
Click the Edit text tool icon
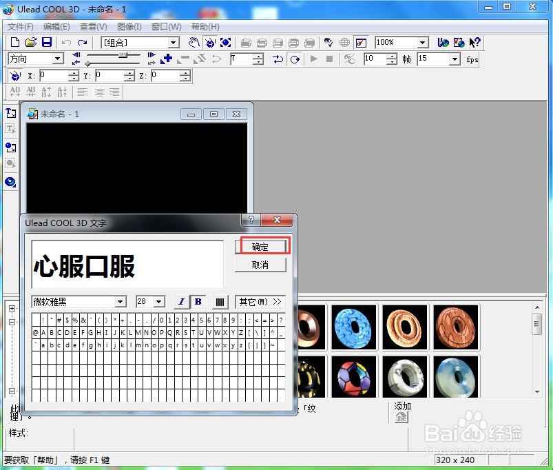(x=10, y=129)
